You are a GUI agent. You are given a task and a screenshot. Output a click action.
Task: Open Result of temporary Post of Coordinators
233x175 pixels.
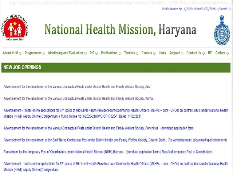187,152
